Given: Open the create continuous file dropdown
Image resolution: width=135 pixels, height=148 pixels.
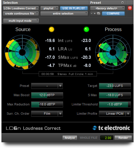Looking at the screenshot, I should (21, 14).
